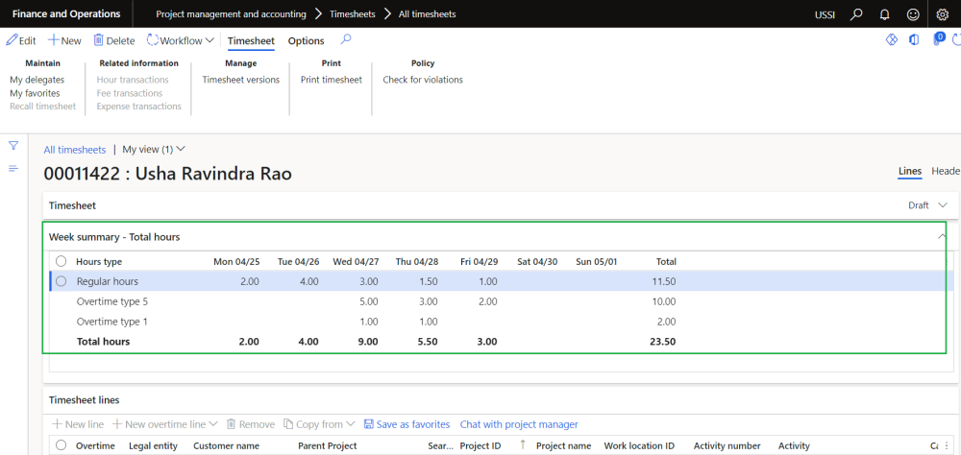Open in Office app icon
Image resolution: width=961 pixels, height=455 pixels.
[x=913, y=40]
